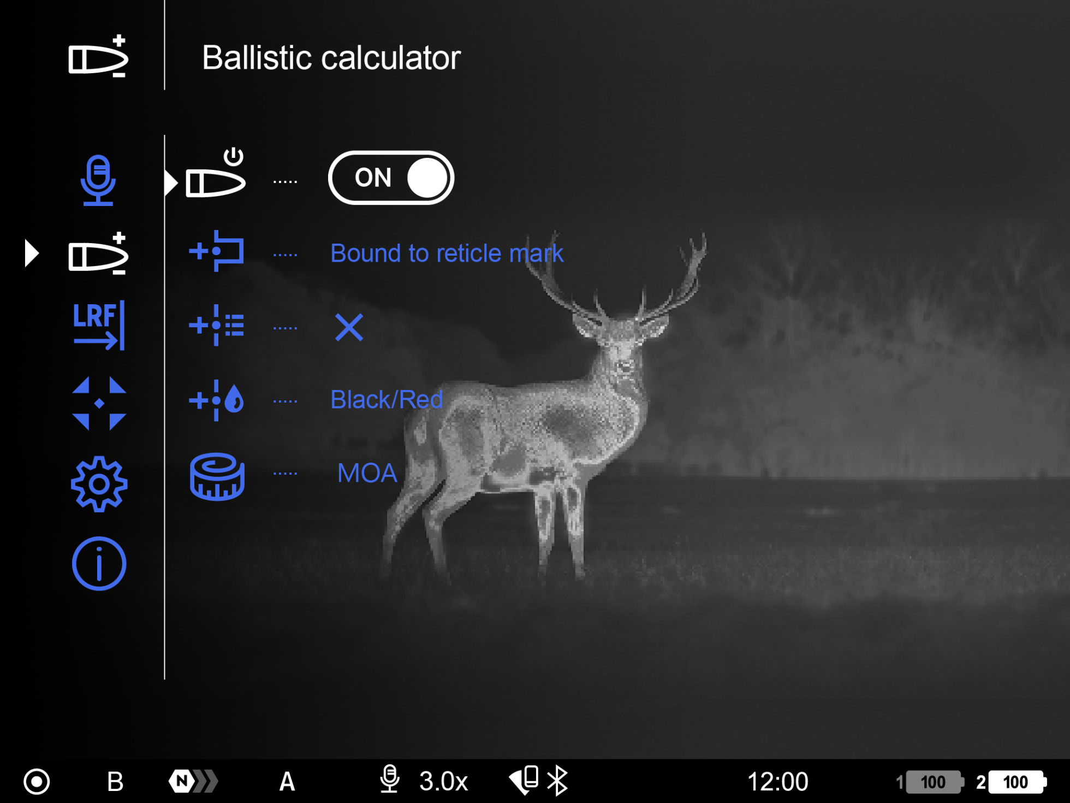Toggle the X value for ballistic marks
This screenshot has height=803, width=1070.
point(349,327)
